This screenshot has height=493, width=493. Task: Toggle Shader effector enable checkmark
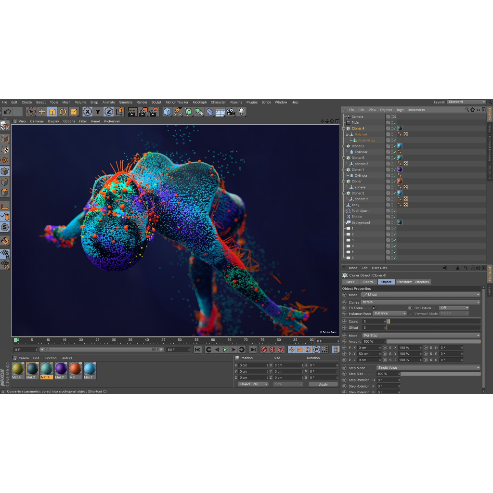pos(395,217)
